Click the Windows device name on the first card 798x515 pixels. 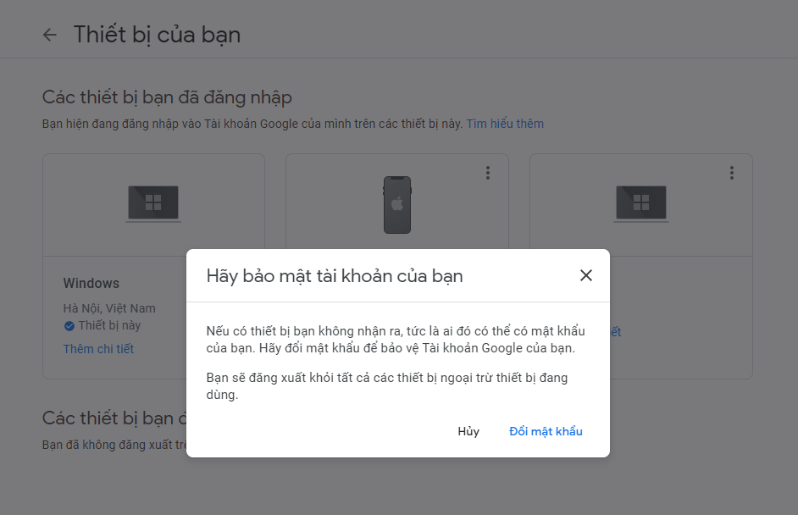coord(91,283)
